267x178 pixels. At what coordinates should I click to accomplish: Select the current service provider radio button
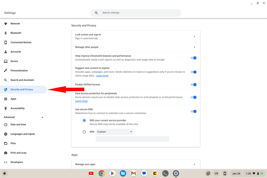(84, 120)
